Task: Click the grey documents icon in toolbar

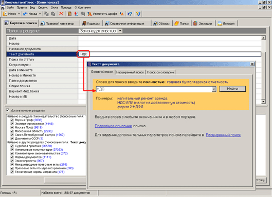Action: 83,14
